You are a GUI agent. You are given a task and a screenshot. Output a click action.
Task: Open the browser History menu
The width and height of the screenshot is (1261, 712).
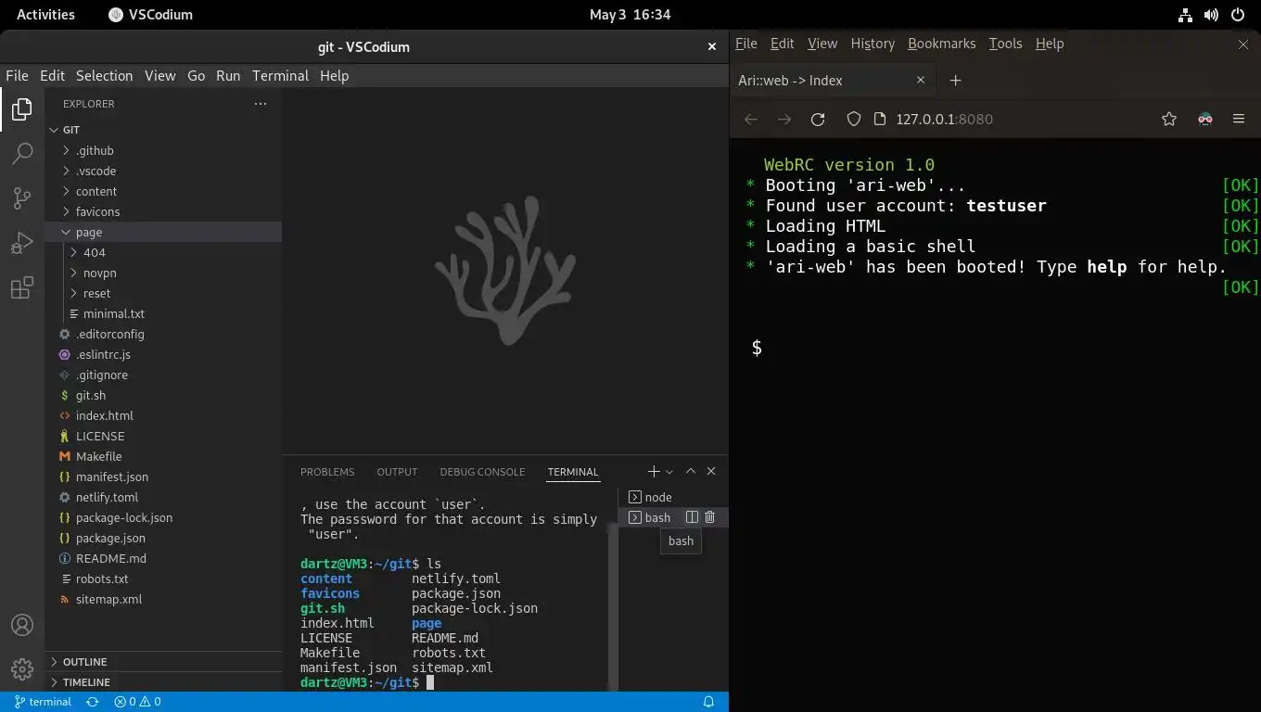click(873, 44)
